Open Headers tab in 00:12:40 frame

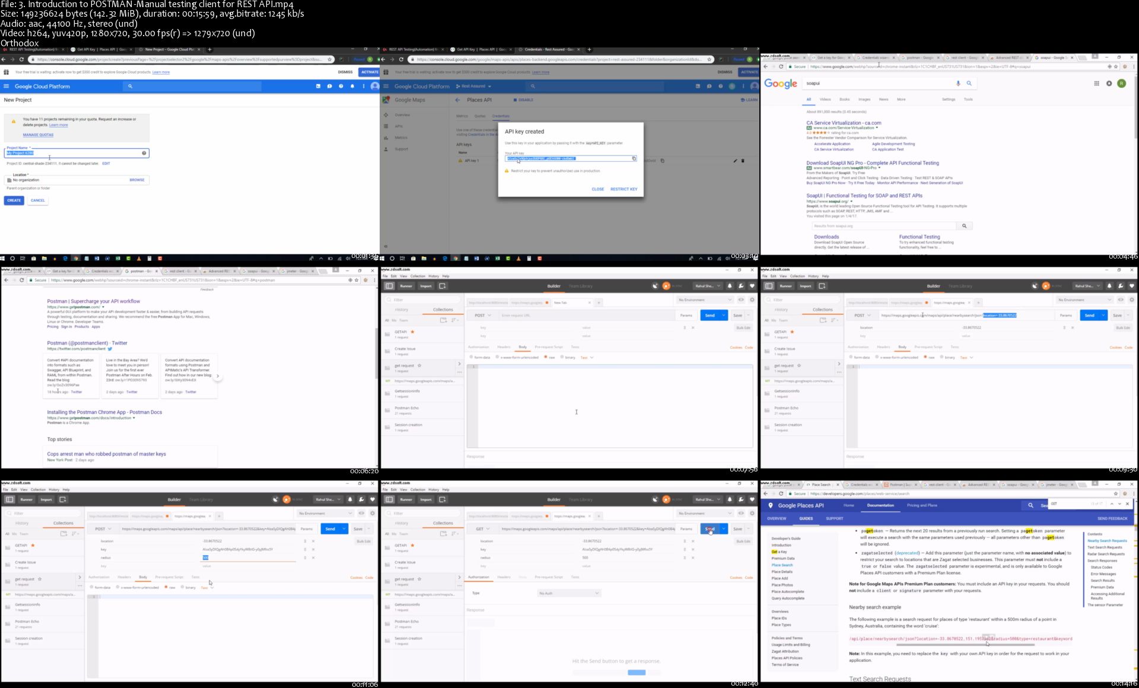tap(504, 576)
